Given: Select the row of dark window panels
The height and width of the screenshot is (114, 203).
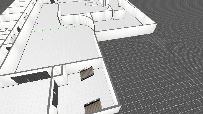Looking at the screenshot, I should tap(30, 78).
